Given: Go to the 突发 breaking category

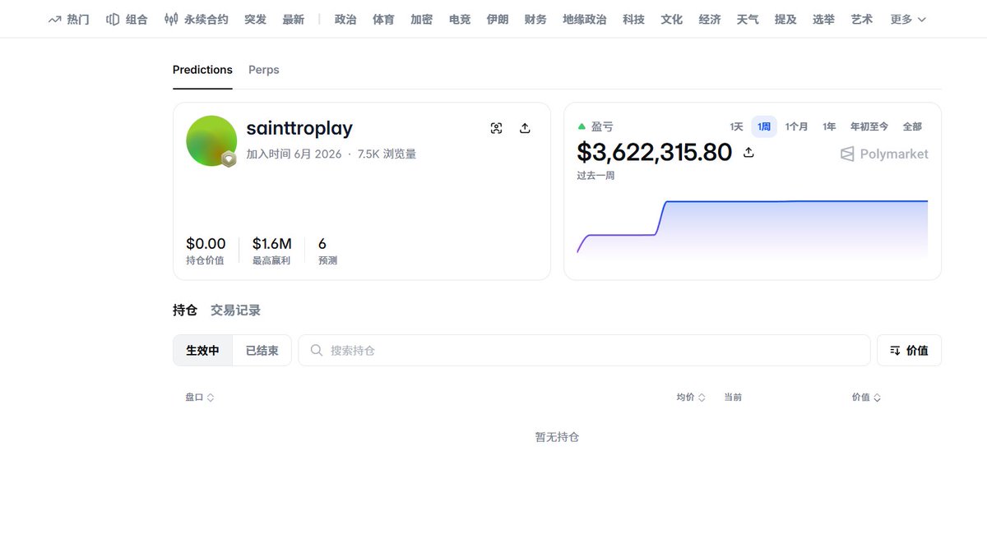Looking at the screenshot, I should (256, 19).
